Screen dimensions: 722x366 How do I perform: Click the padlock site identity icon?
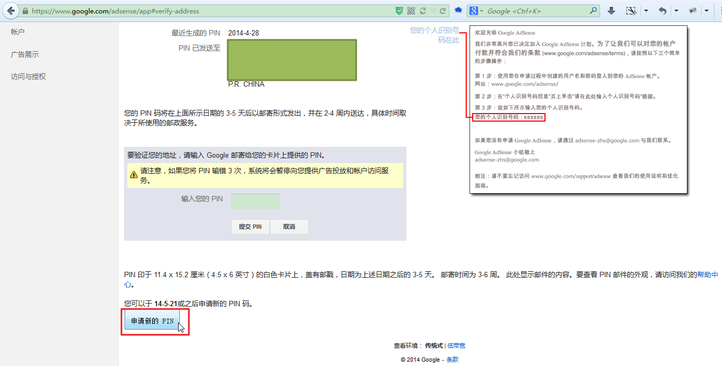tap(26, 11)
